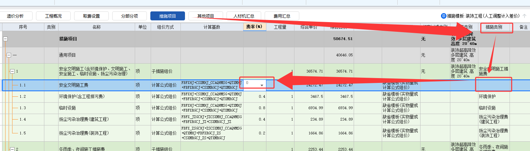530x151 pixels.
Task: Click the 单位 column header
Action: tap(143, 27)
